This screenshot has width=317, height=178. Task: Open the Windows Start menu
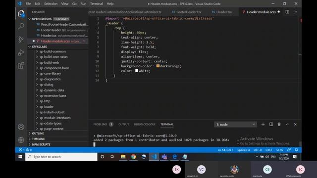coord(20,157)
